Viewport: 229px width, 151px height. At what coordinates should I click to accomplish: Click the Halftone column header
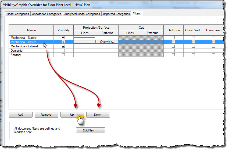tap(174, 30)
